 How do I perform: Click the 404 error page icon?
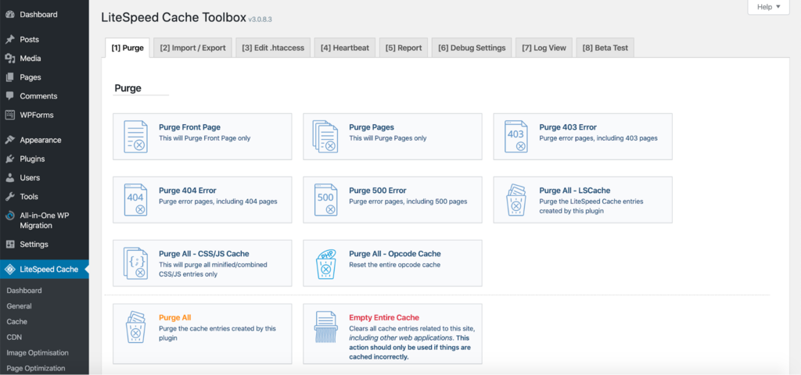136,200
